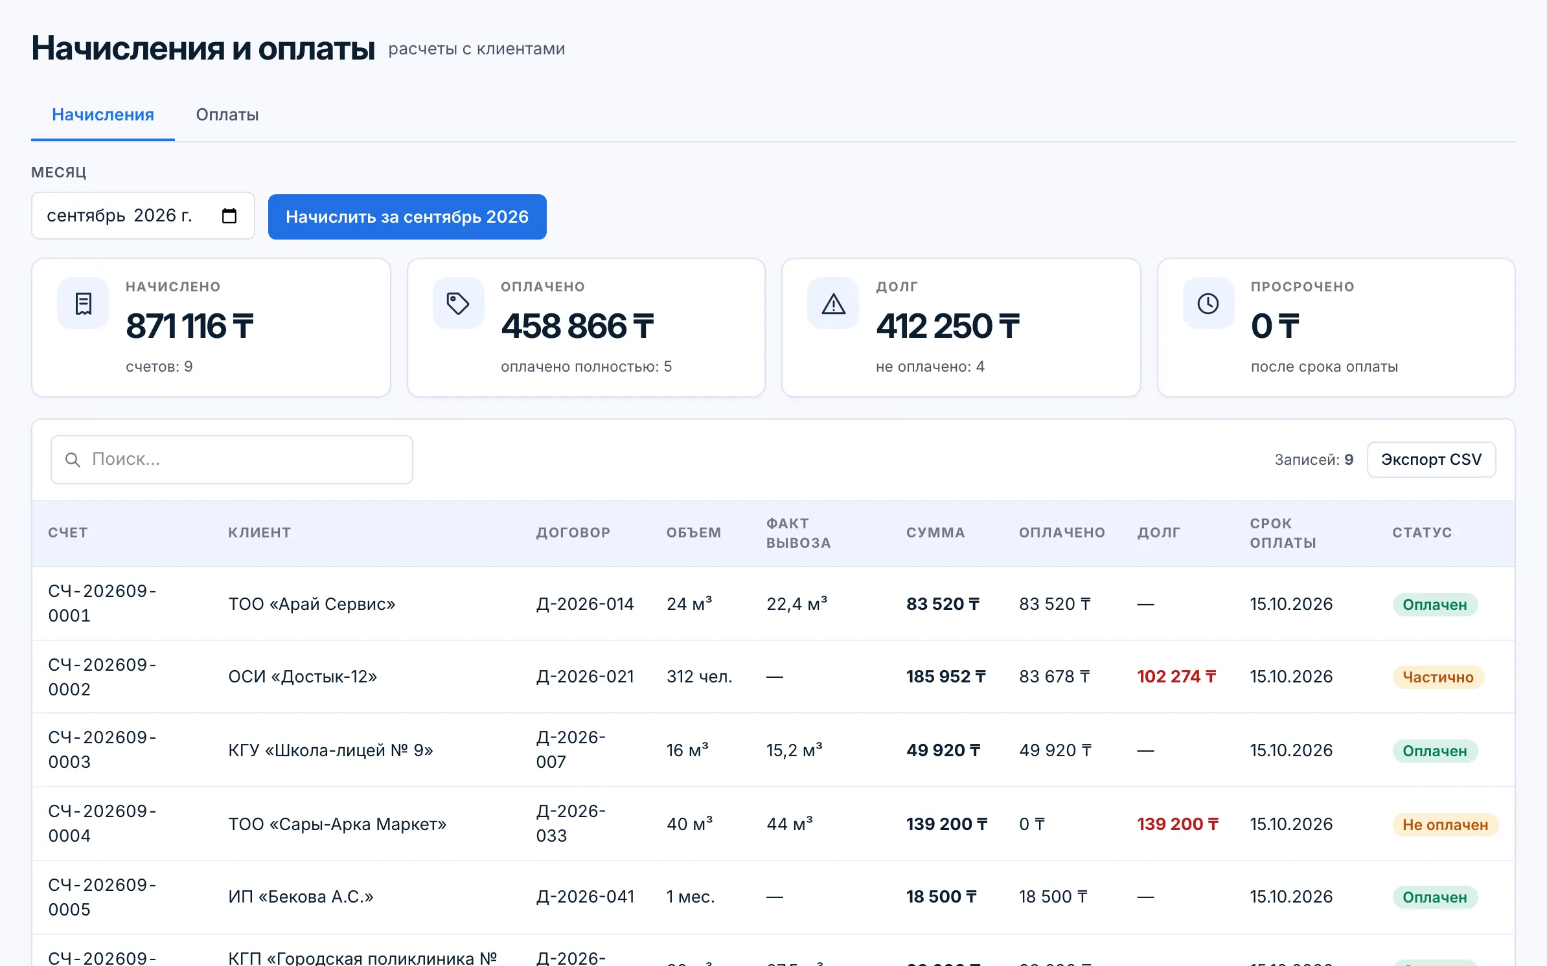Screen dimensions: 1547x966
Task: Click the Объем column header
Action: (694, 533)
